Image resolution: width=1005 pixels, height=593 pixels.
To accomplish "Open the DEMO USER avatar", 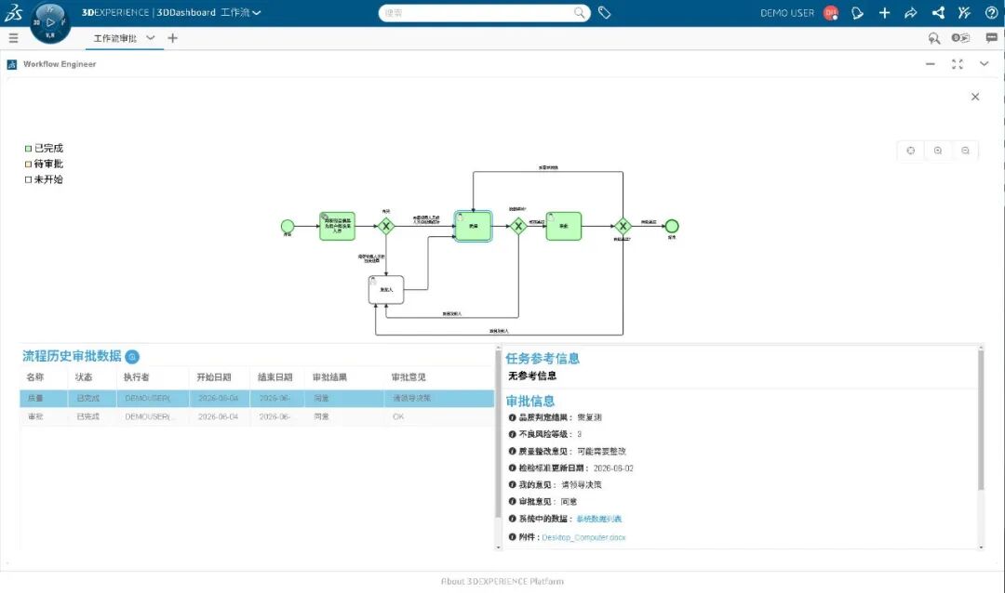I will [831, 13].
